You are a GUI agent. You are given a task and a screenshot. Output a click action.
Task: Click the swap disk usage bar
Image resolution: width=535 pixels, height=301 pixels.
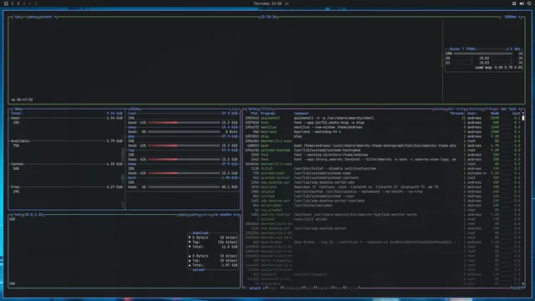coord(184,132)
